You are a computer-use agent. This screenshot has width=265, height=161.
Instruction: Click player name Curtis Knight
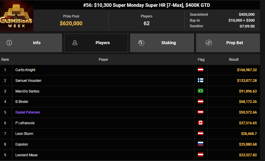25,70
